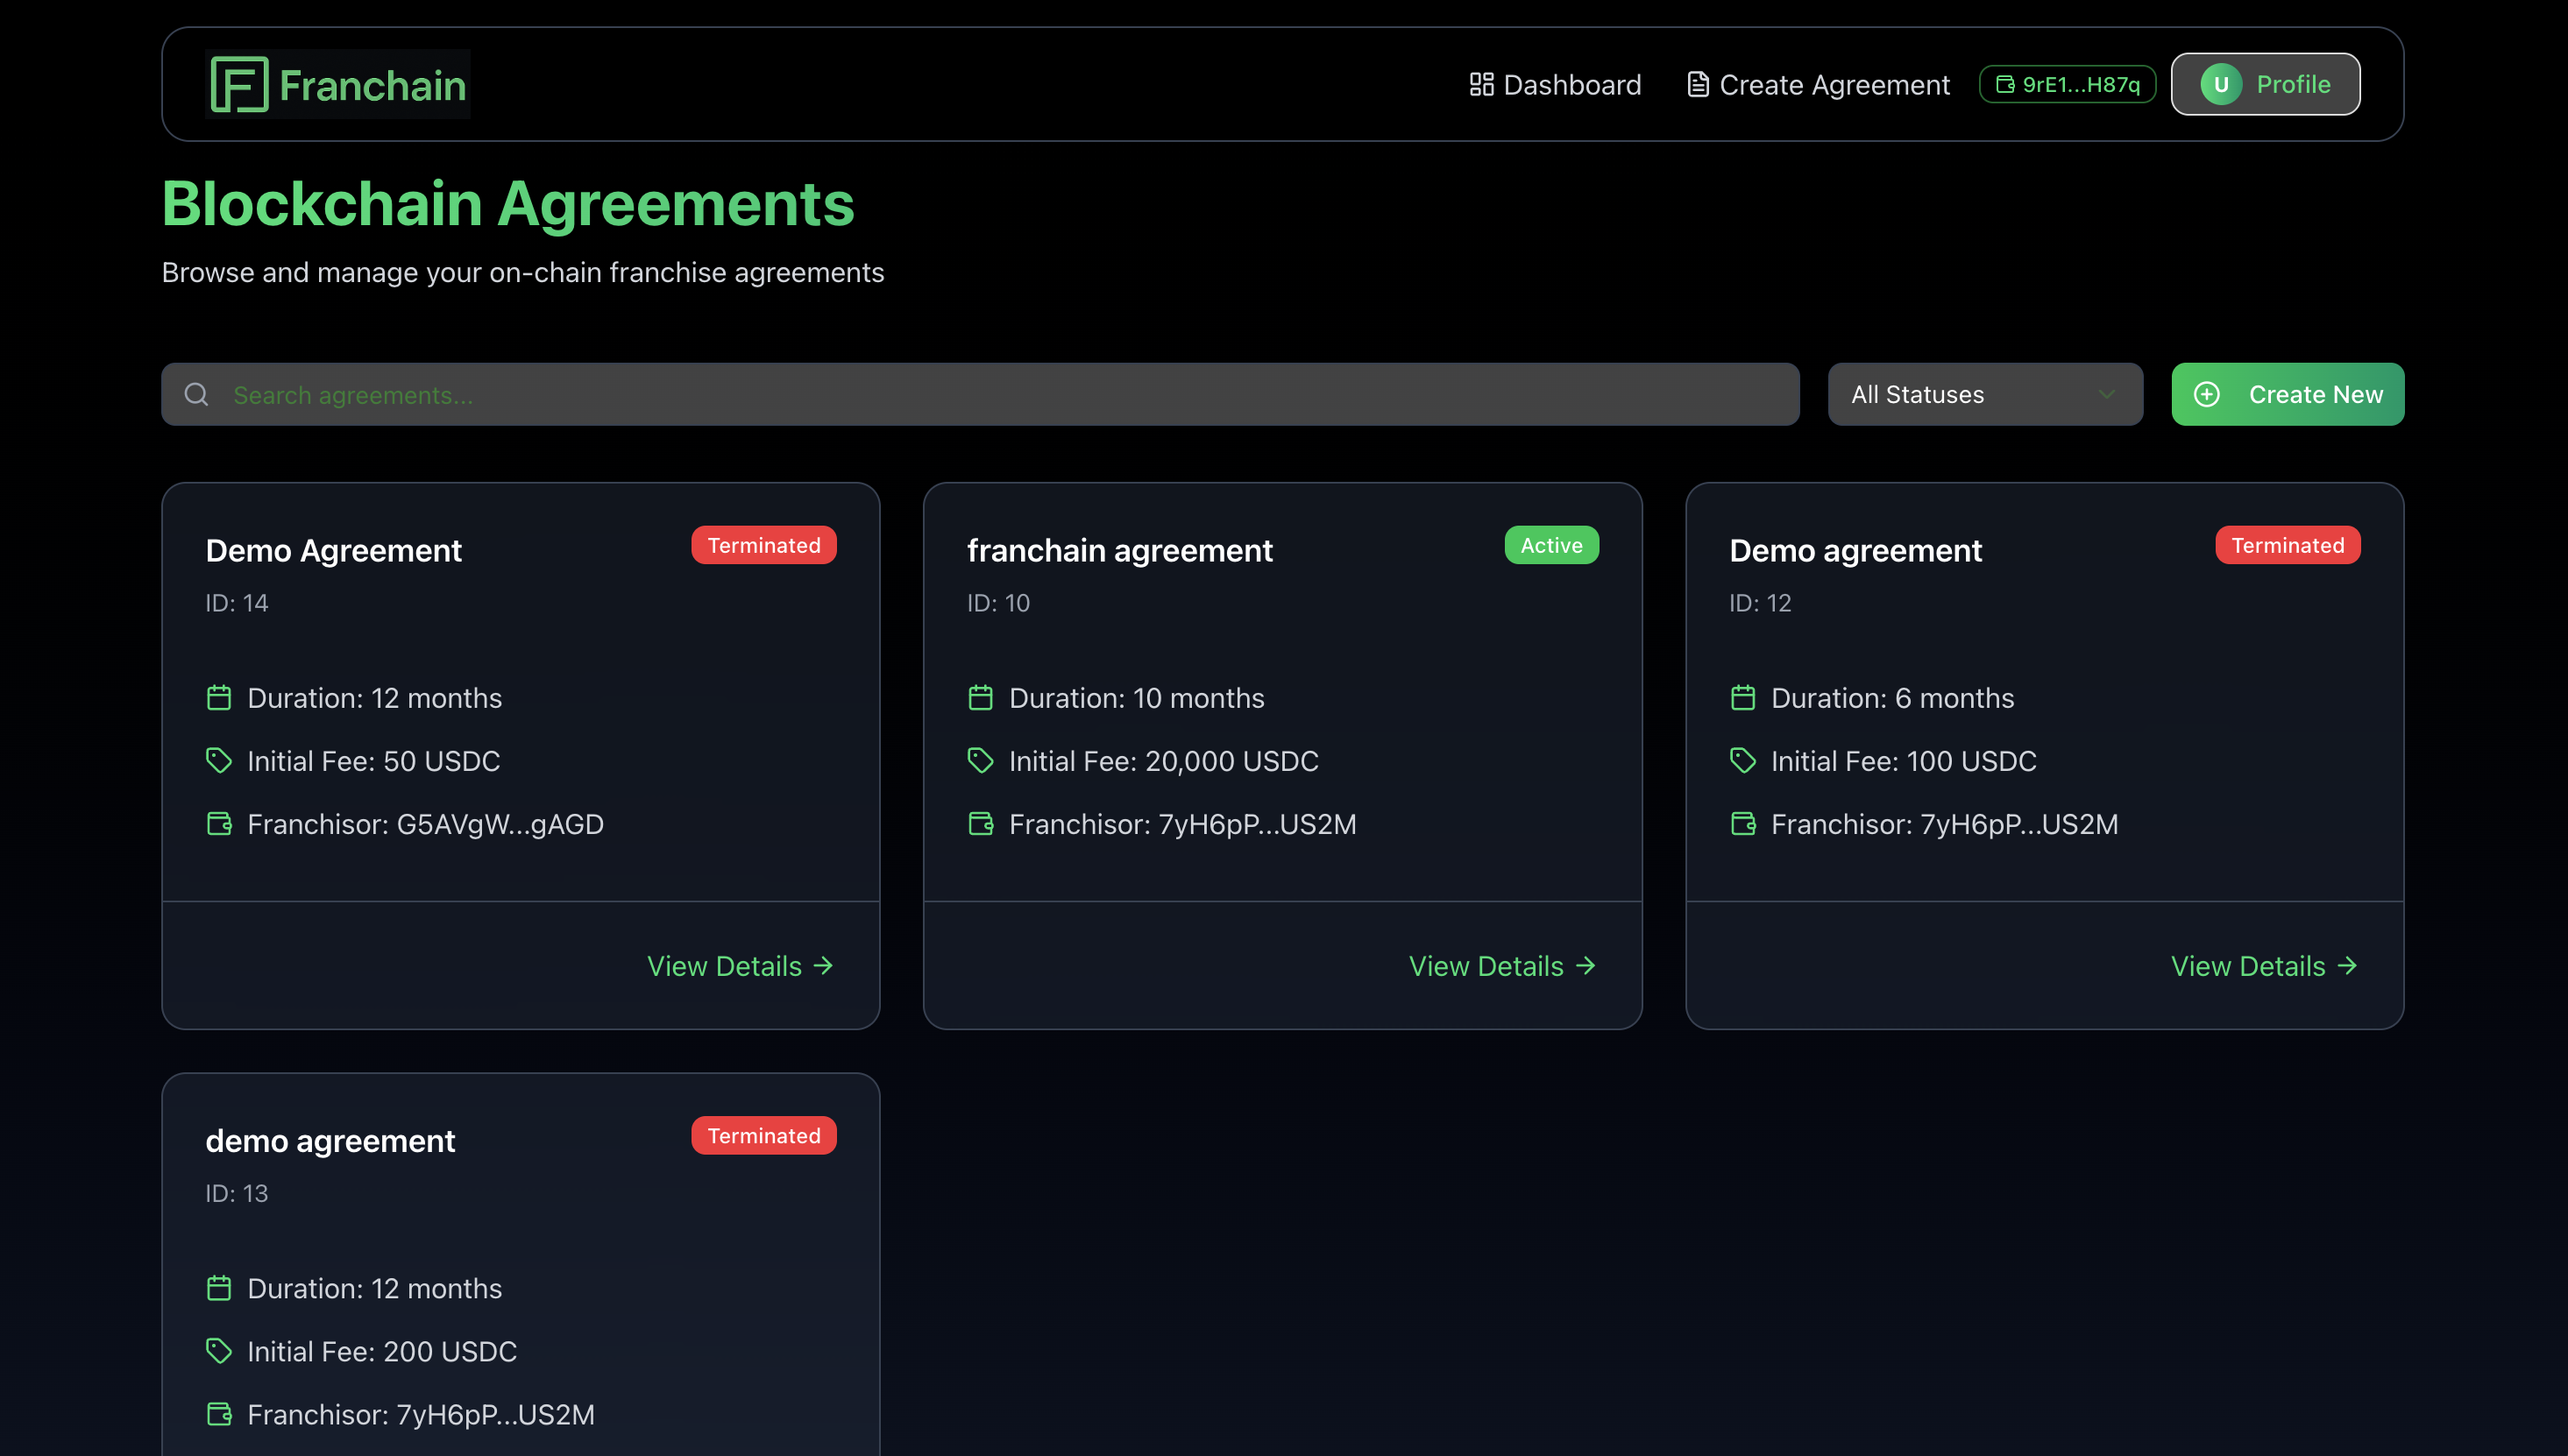Screen dimensions: 2568x1456
Task: Open the Profile menu button
Action: pos(2265,84)
